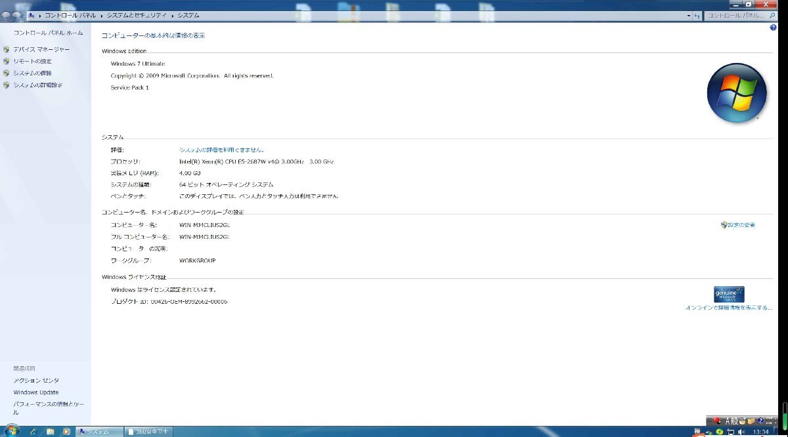The width and height of the screenshot is (788, 437).
Task: Click the shield icon beside System protection
Action: 7,73
